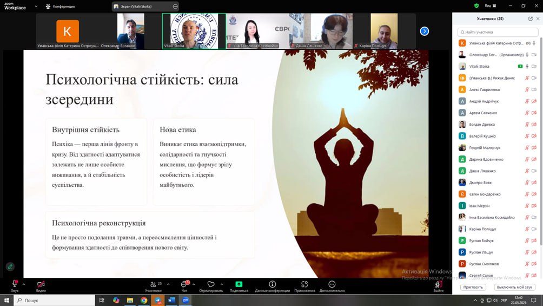The height and width of the screenshot is (306, 543).
Task: Click Выключить мой звук button
Action: (515, 287)
